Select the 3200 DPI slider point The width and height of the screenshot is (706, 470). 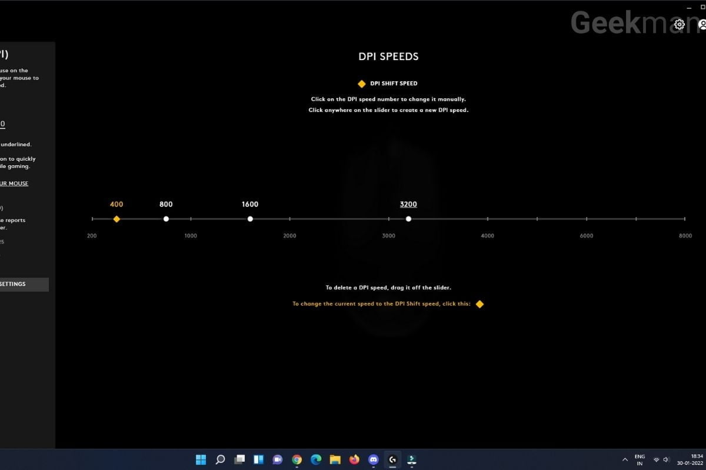click(408, 219)
